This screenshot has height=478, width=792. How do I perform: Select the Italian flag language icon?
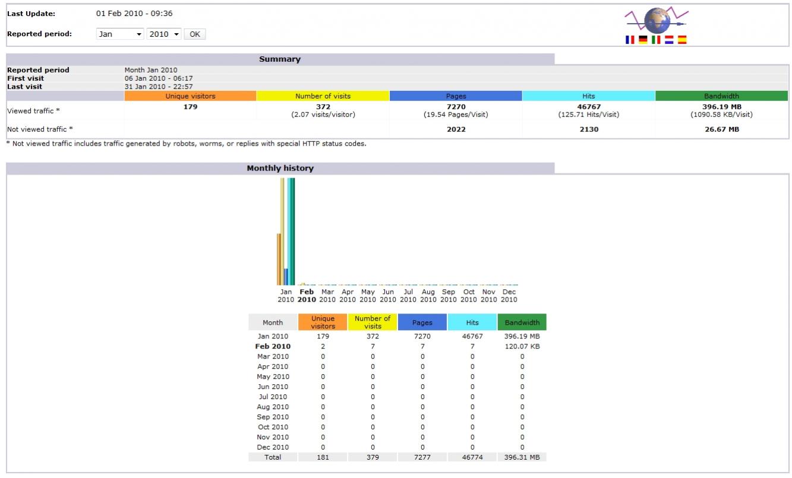tap(656, 40)
